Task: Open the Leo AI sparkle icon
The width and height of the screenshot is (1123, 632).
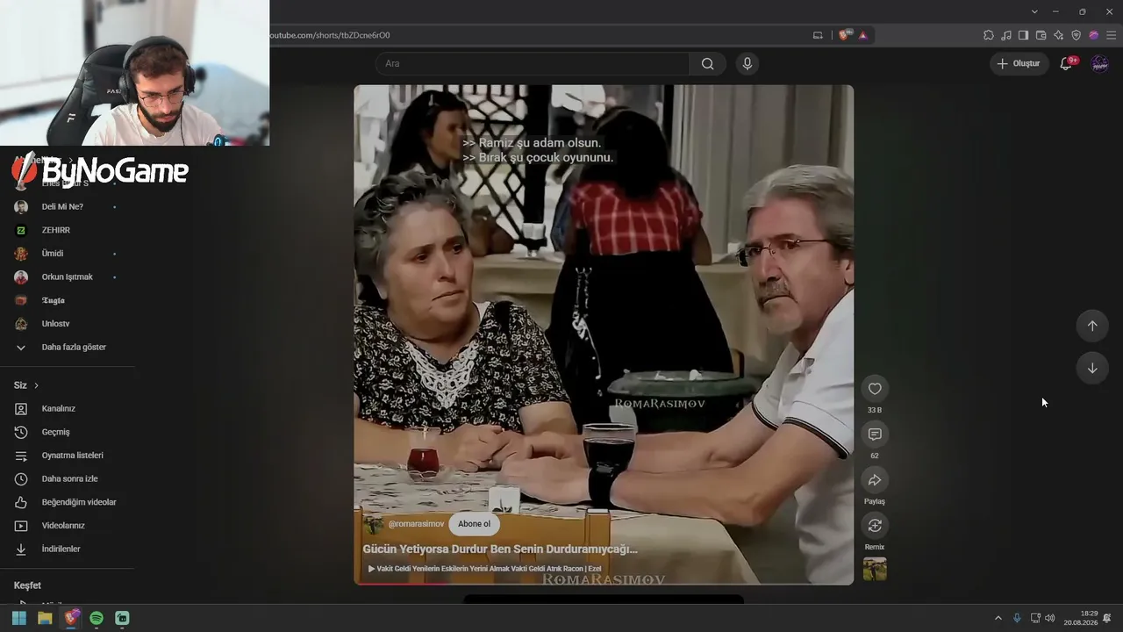Action: [x=1059, y=35]
